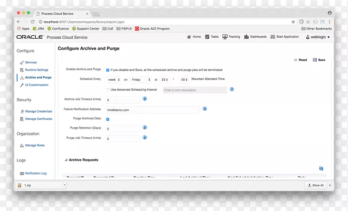This screenshot has width=348, height=211.
Task: Open the Friday day-of-week dropdown
Action: (x=140, y=80)
